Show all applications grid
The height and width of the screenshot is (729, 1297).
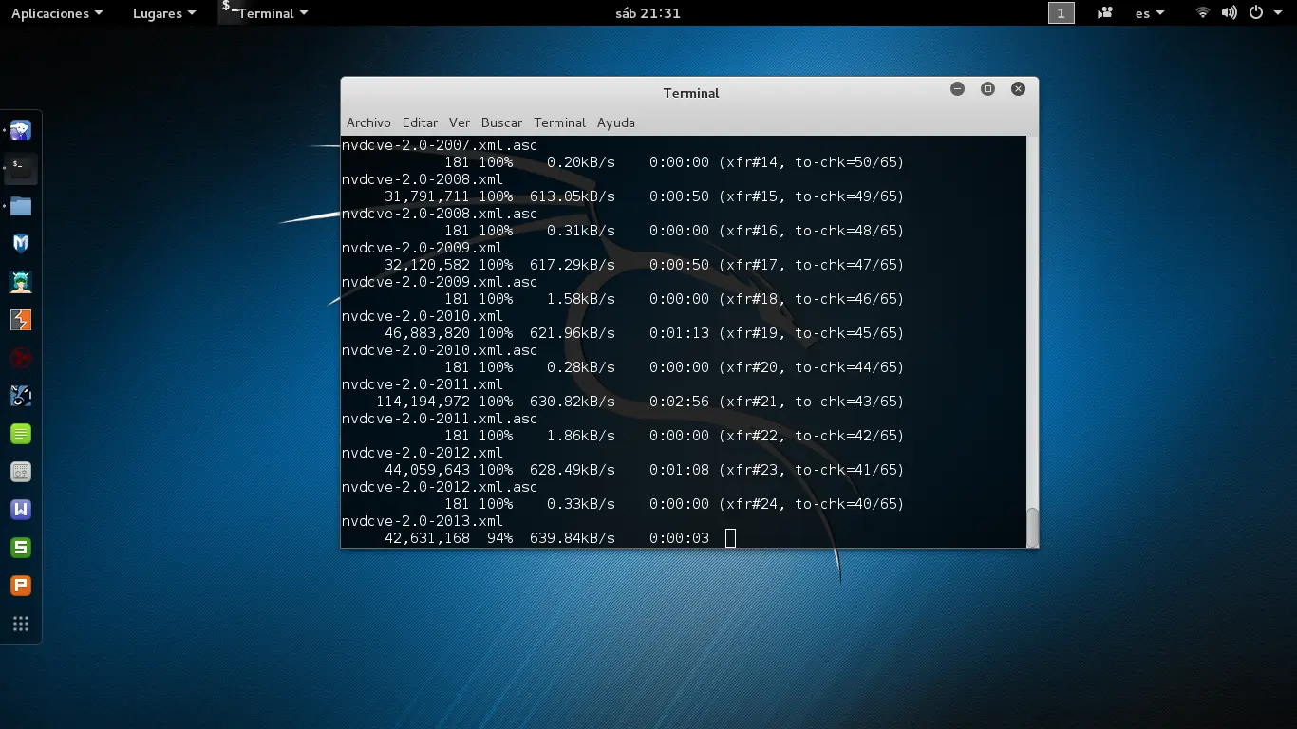coord(21,624)
